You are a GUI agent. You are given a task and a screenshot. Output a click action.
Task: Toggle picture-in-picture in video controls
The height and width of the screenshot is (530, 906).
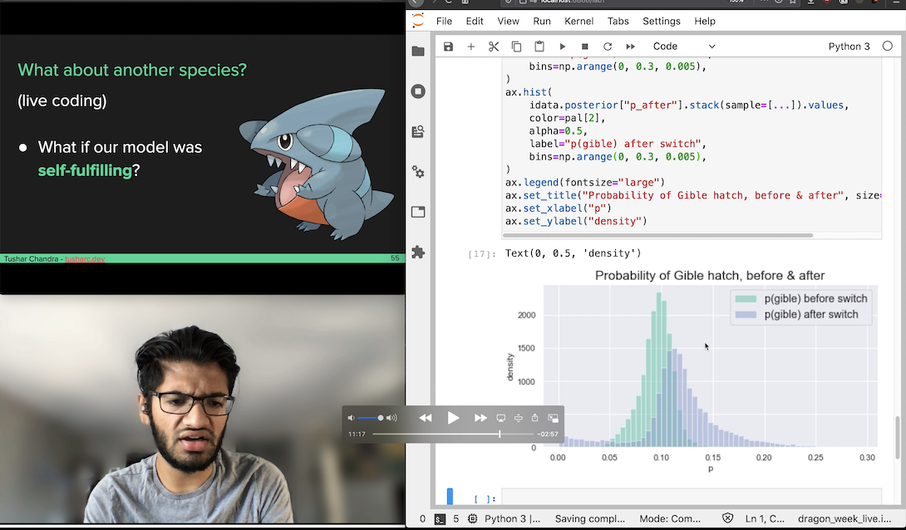(x=553, y=417)
